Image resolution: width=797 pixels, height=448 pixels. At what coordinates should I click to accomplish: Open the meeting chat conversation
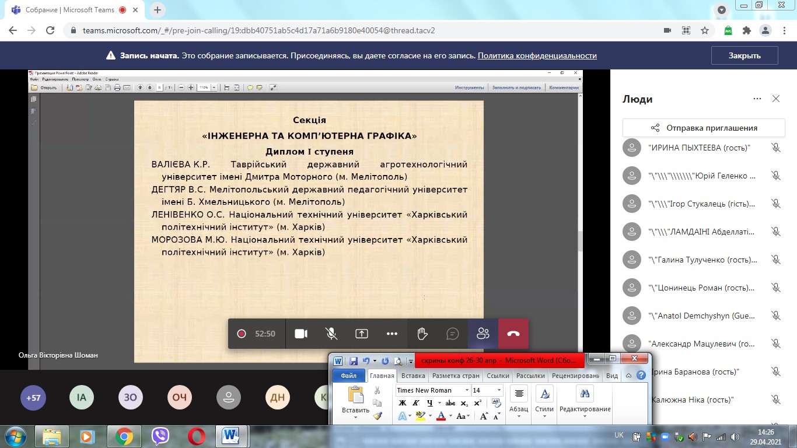tap(452, 334)
